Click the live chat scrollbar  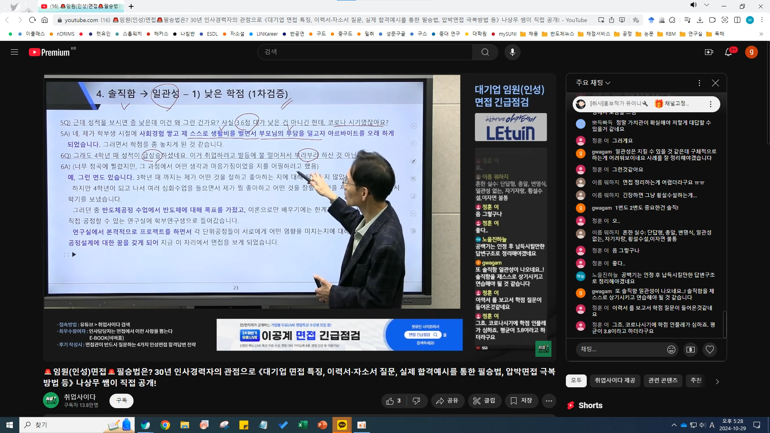click(x=724, y=324)
